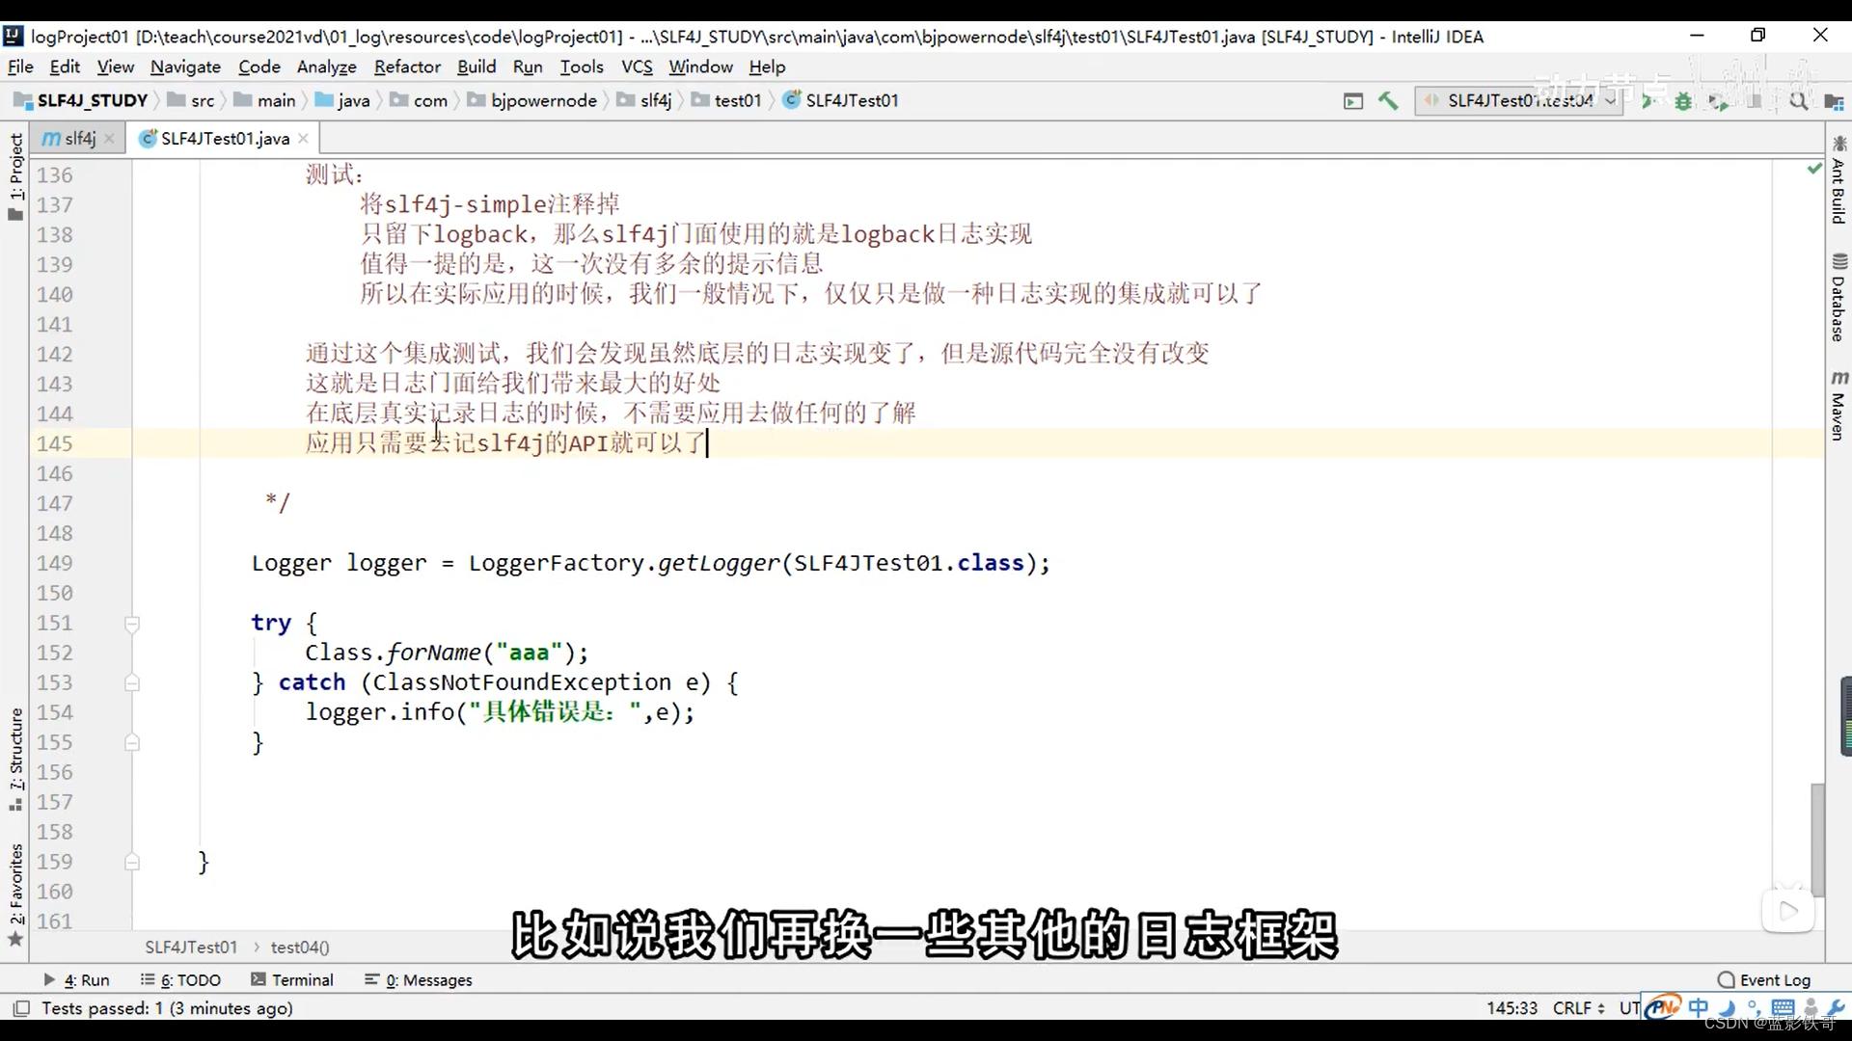Click the bjpowernode breadcrumb folder
The image size is (1852, 1041).
[532, 100]
